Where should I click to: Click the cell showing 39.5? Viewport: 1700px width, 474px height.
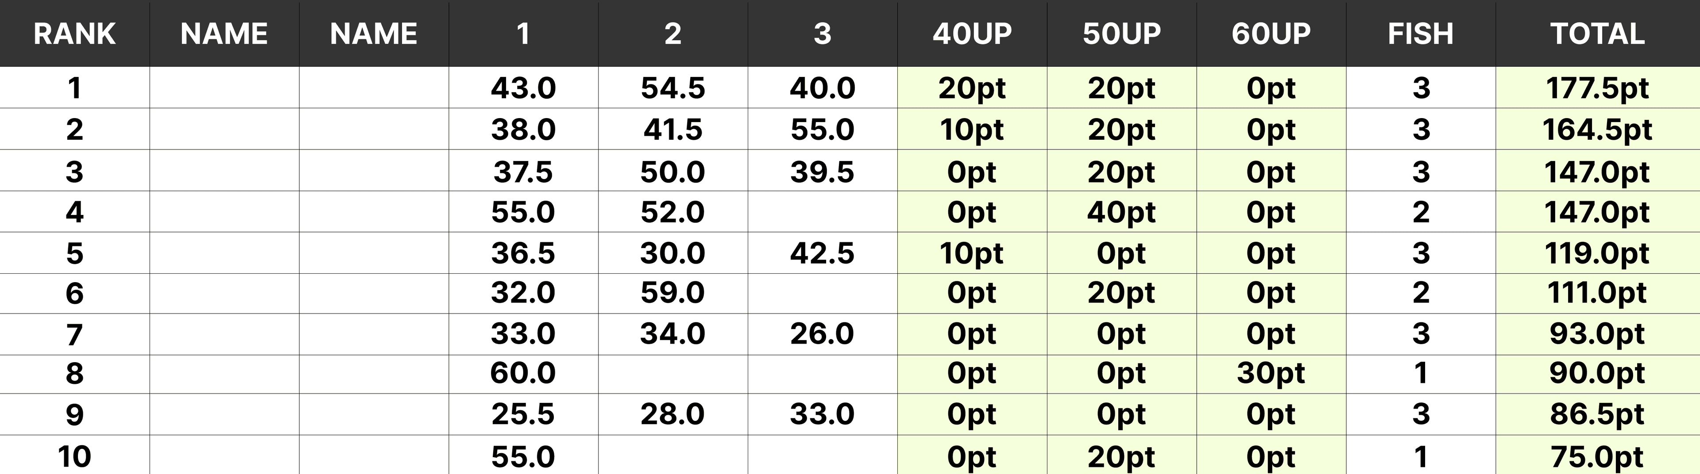pyautogui.click(x=822, y=172)
